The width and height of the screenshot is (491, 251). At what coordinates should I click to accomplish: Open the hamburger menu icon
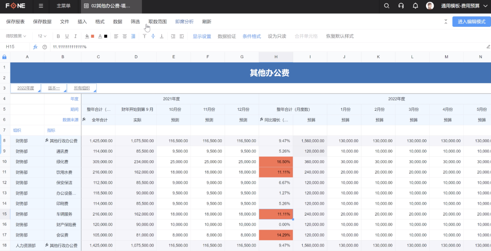tap(41, 6)
